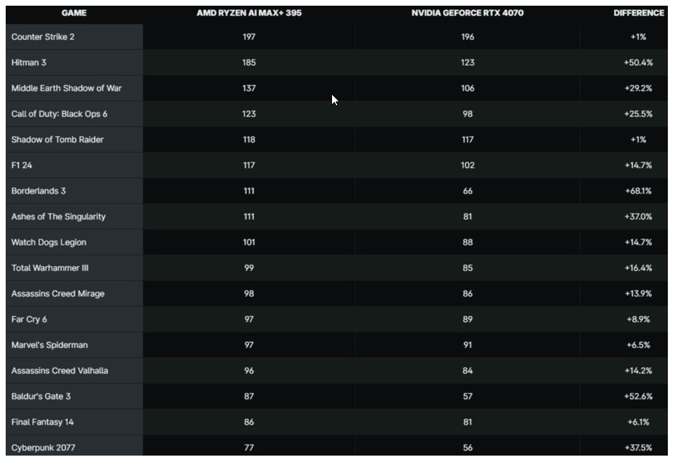Image resolution: width=678 pixels, height=467 pixels.
Task: Click Baldur's Gate 3 difference +52.6%
Action: 638,396
